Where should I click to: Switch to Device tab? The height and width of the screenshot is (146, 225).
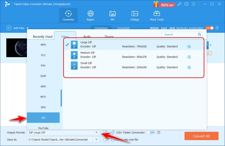[109, 37]
